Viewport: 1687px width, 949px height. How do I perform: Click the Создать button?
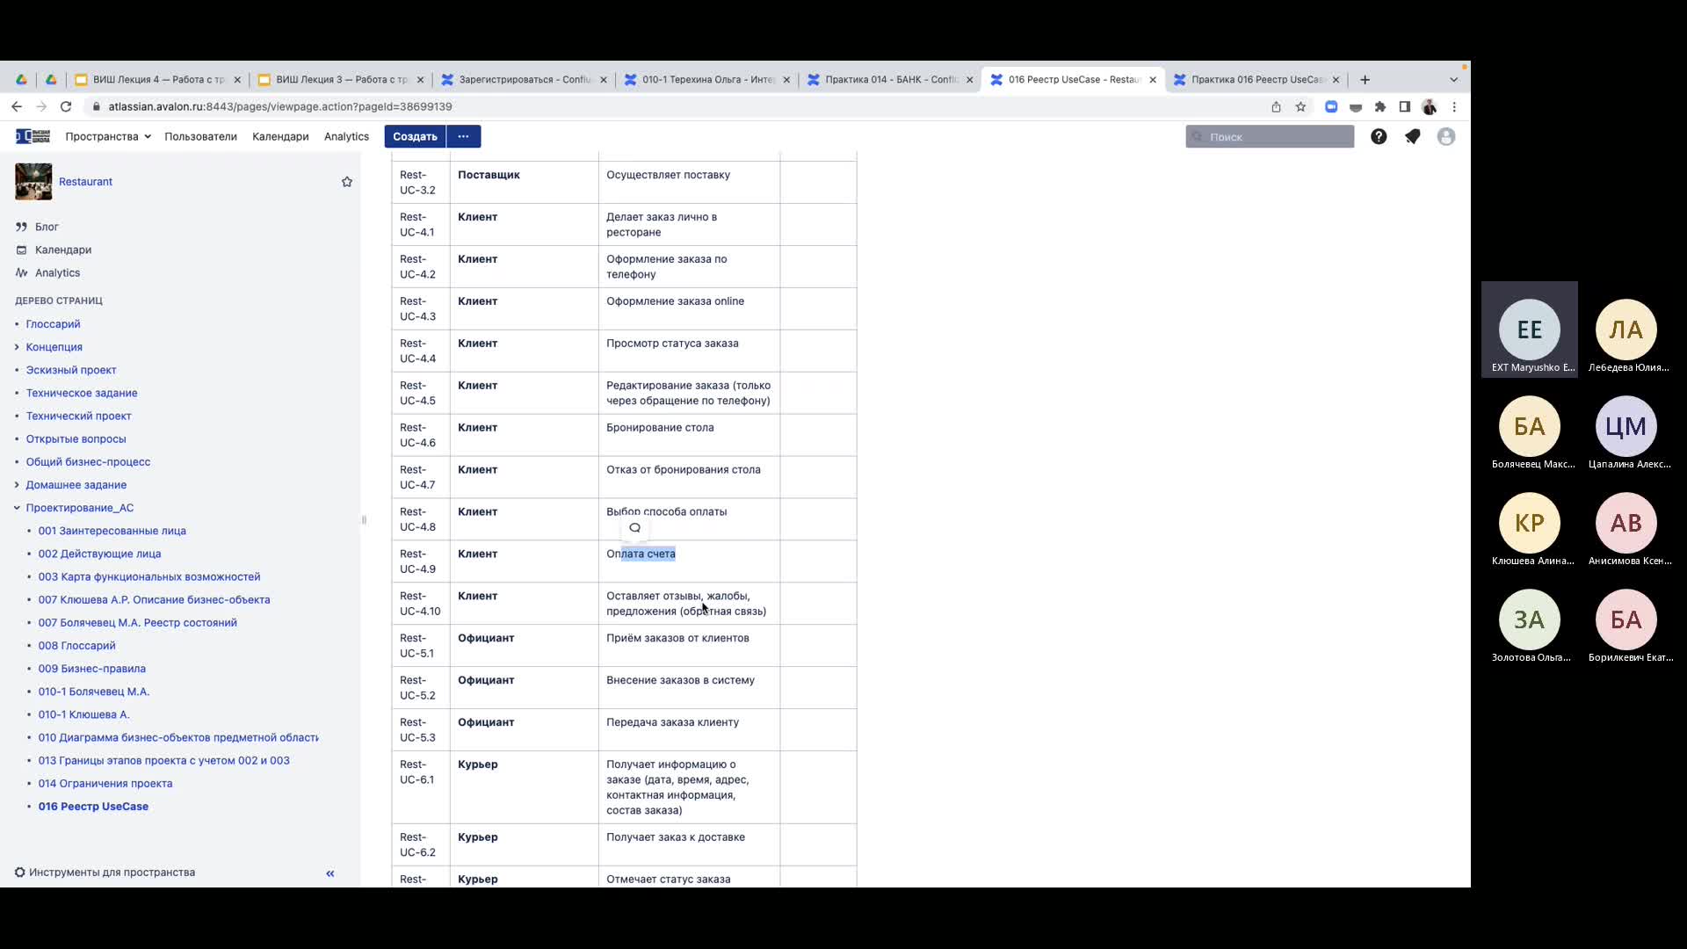coord(415,136)
